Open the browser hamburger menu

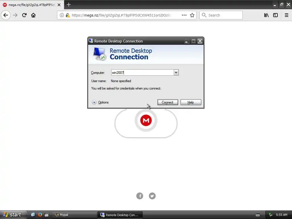coord(287,15)
